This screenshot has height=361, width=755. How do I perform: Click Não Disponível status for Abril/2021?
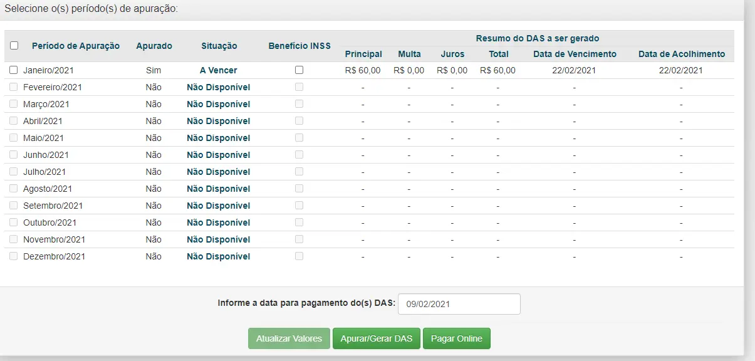click(x=218, y=121)
